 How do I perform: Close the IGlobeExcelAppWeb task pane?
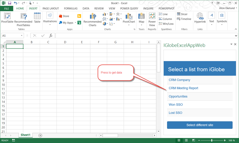click(235, 44)
